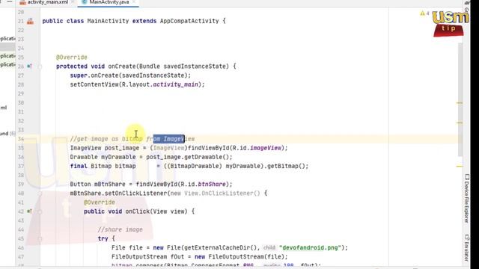This screenshot has width=479, height=269.
Task: Open related XML file gutter icon on line 21
Action: 30,22
